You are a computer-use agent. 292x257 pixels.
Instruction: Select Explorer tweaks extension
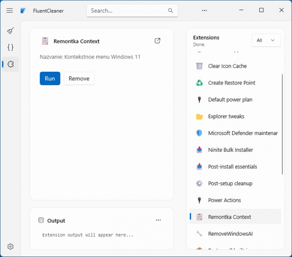(x=236, y=116)
